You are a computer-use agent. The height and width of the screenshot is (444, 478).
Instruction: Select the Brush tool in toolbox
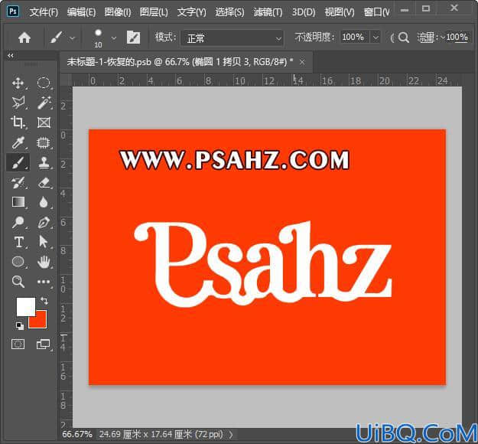coord(18,162)
